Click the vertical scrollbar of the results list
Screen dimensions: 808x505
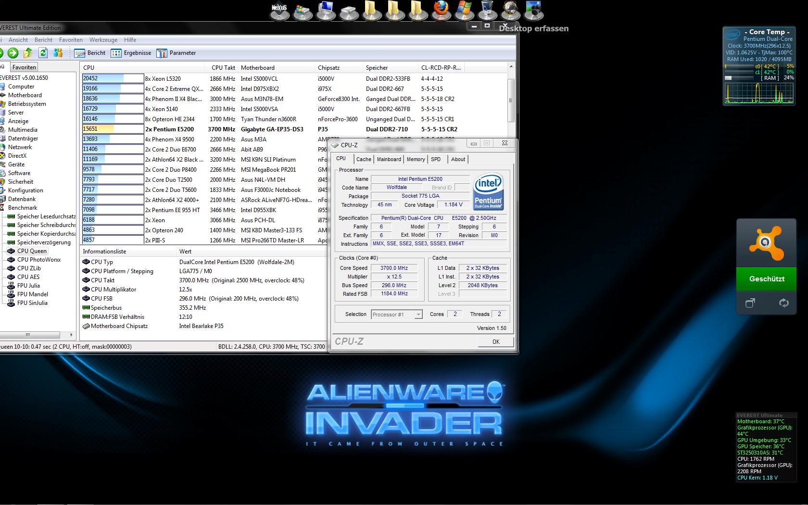pos(511,100)
